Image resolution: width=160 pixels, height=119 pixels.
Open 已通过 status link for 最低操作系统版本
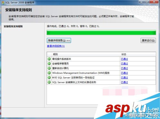pos(124,59)
